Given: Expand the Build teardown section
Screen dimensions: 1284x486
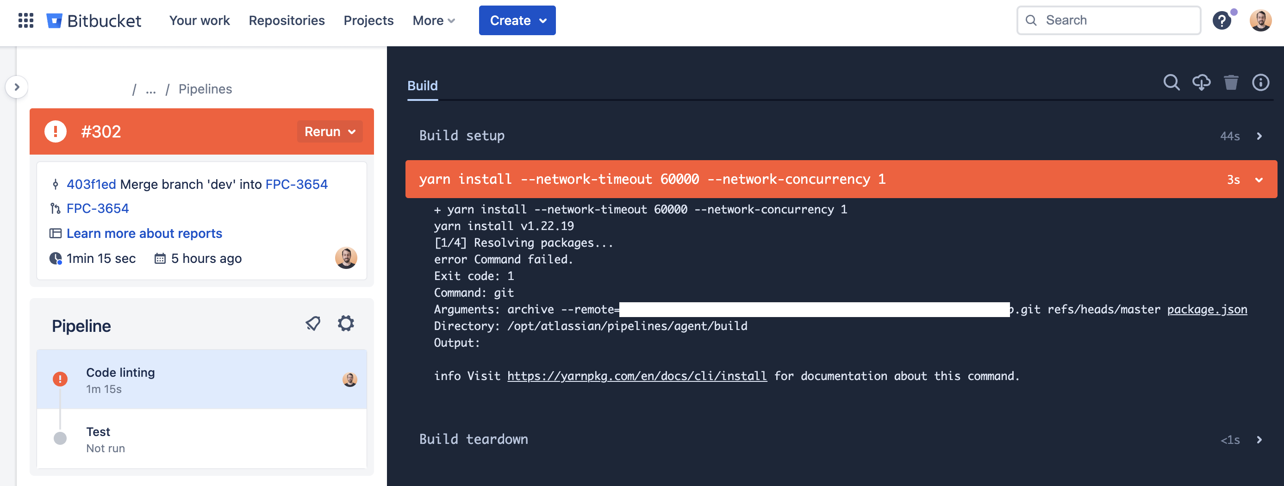Looking at the screenshot, I should 841,440.
